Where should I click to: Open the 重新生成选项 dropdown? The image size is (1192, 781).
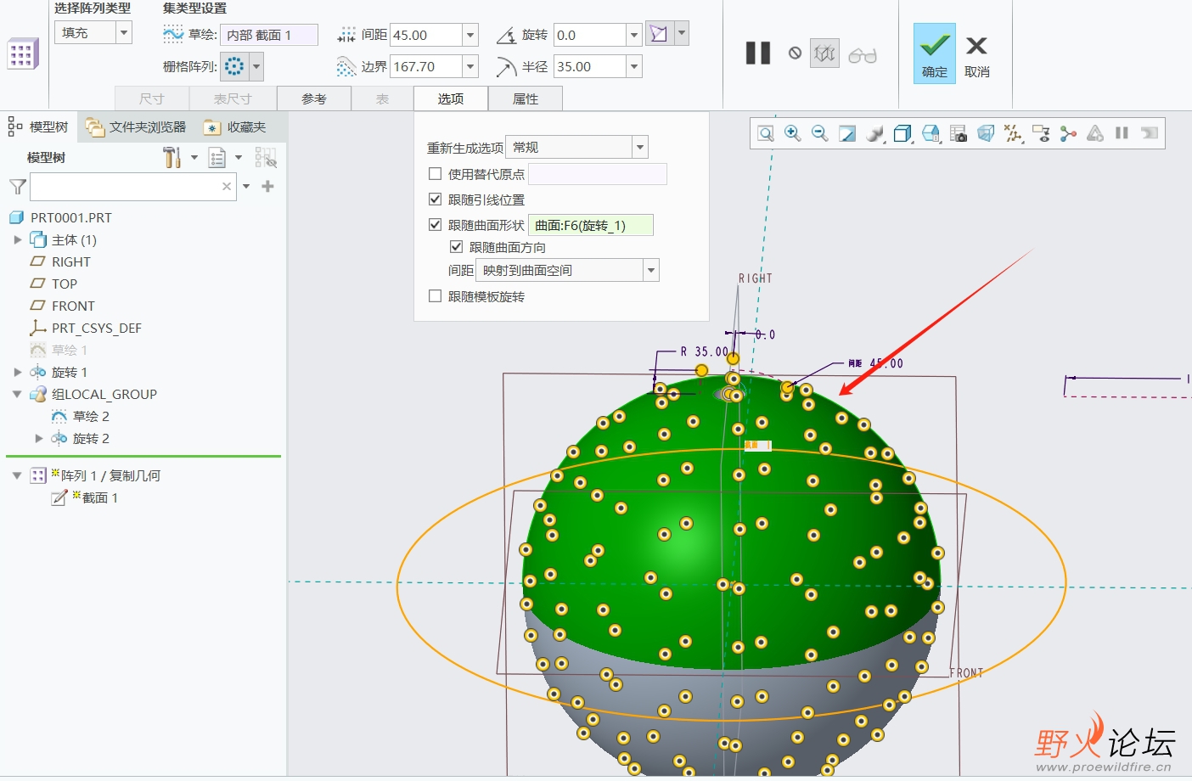pos(640,148)
